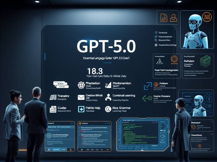Viewport: 217px width, 162px height.
Task: Select the second item in the top-right icon list
Action: [x=163, y=37]
